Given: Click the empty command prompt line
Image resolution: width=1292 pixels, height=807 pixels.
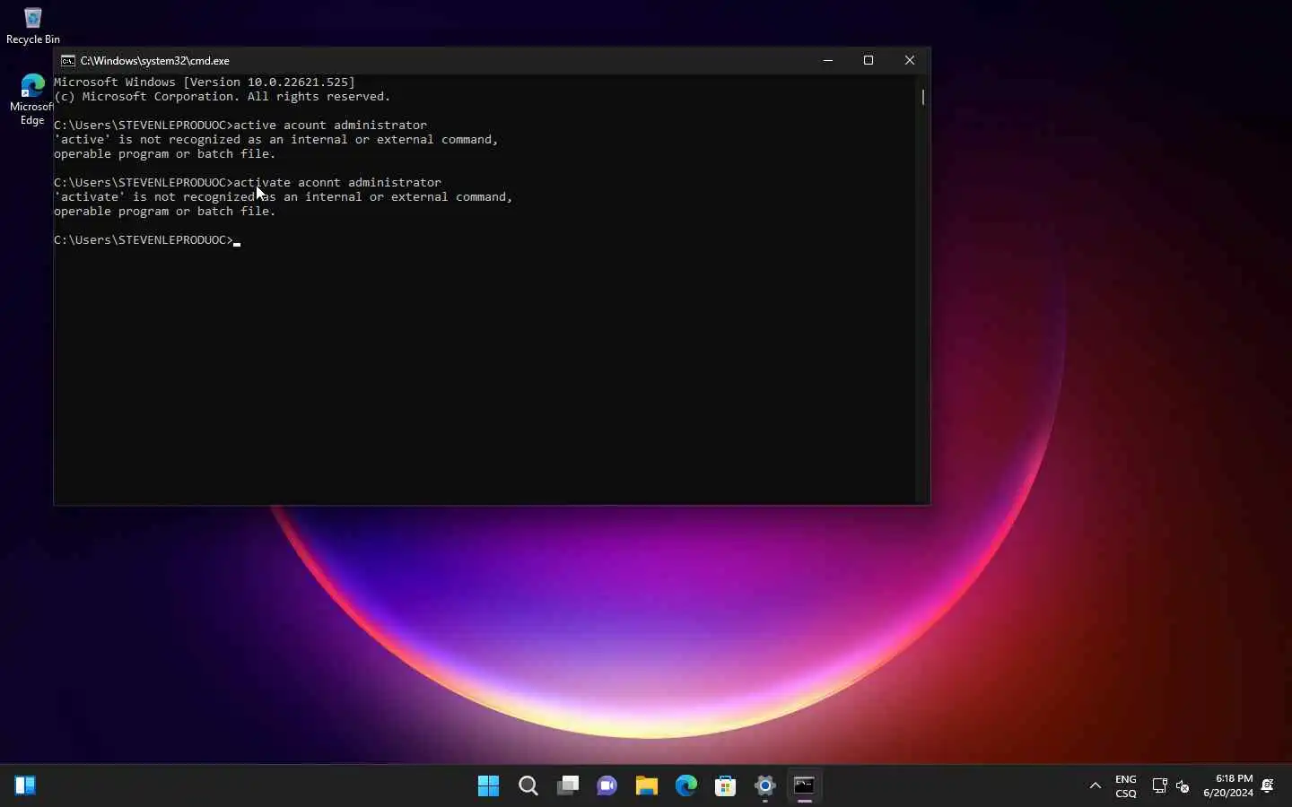Looking at the screenshot, I should (x=147, y=240).
